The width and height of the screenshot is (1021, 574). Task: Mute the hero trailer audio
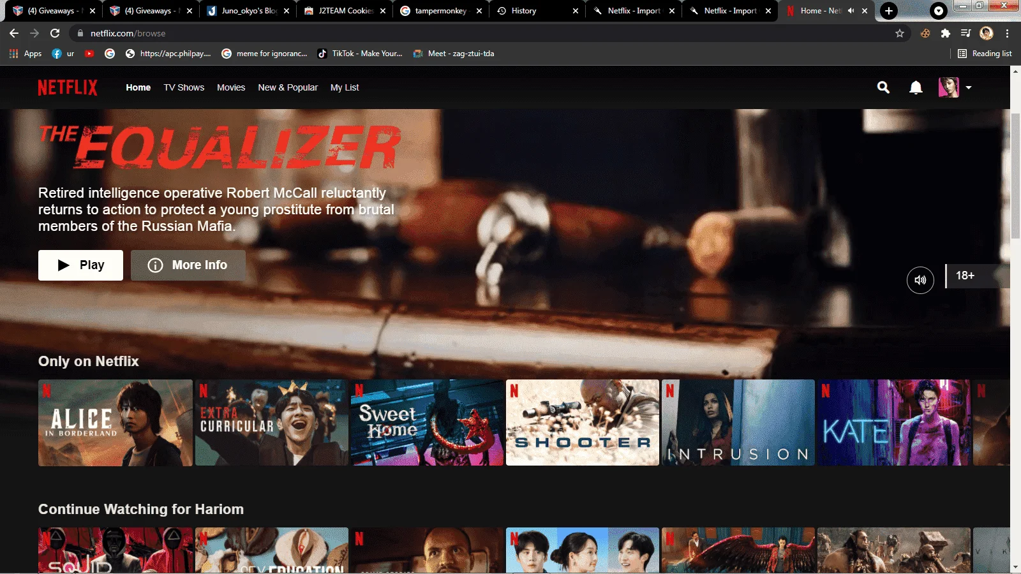pos(920,280)
